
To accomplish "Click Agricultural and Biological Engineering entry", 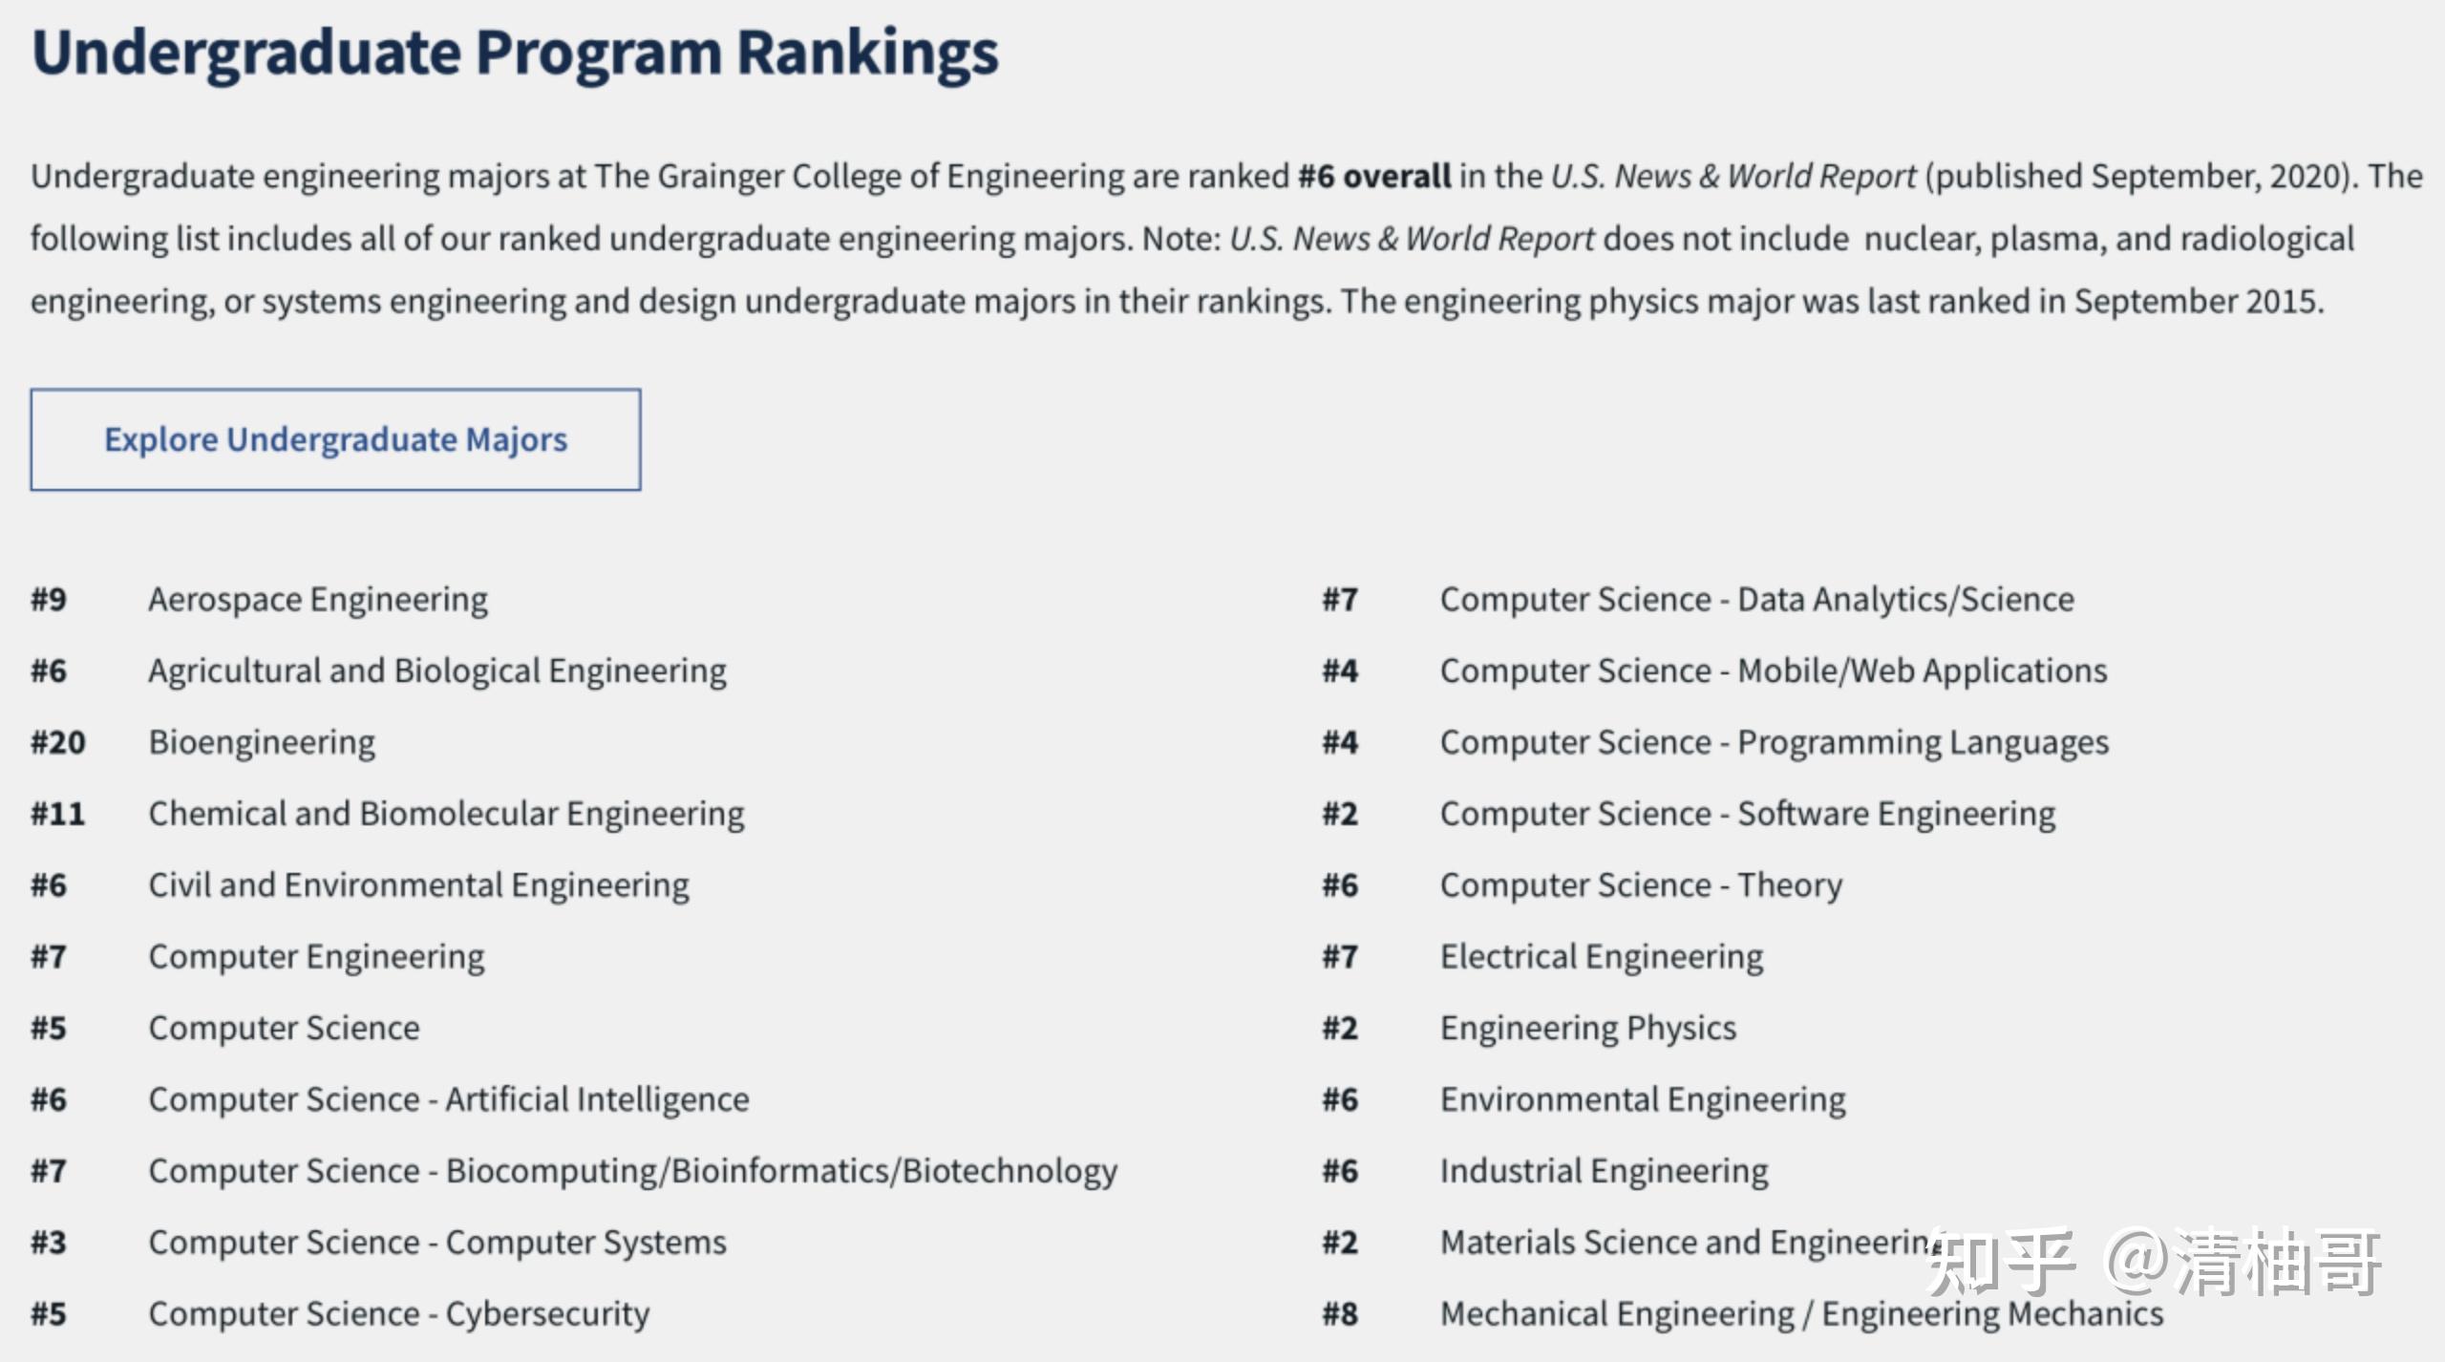I will (x=436, y=671).
